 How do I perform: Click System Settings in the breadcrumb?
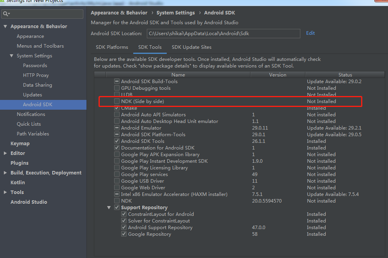[x=175, y=12]
